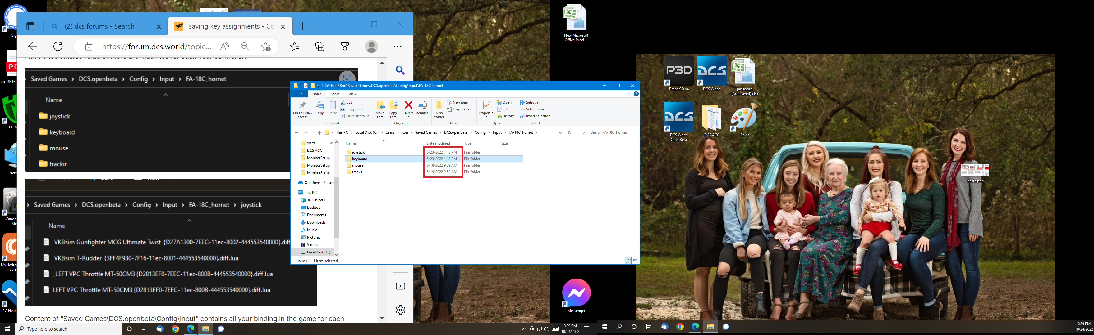
Task: Click Edge Back arrow button
Action: (x=33, y=46)
